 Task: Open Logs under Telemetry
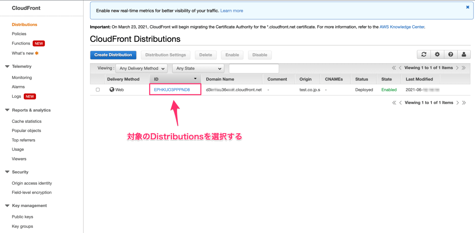click(x=17, y=96)
